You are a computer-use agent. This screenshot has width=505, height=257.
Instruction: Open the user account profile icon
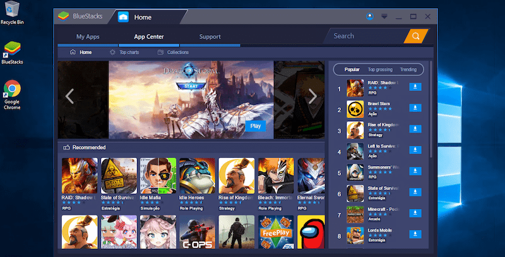point(370,16)
